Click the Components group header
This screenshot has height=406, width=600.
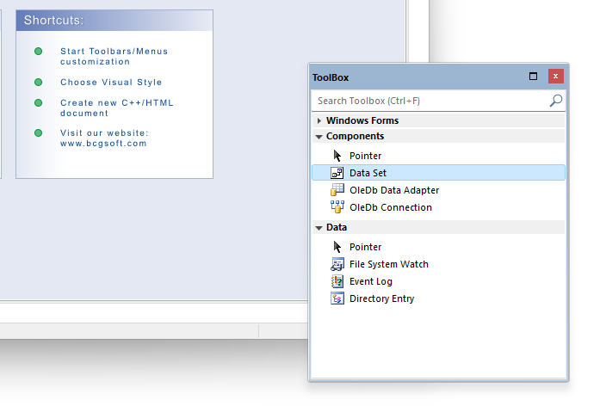[x=438, y=136]
